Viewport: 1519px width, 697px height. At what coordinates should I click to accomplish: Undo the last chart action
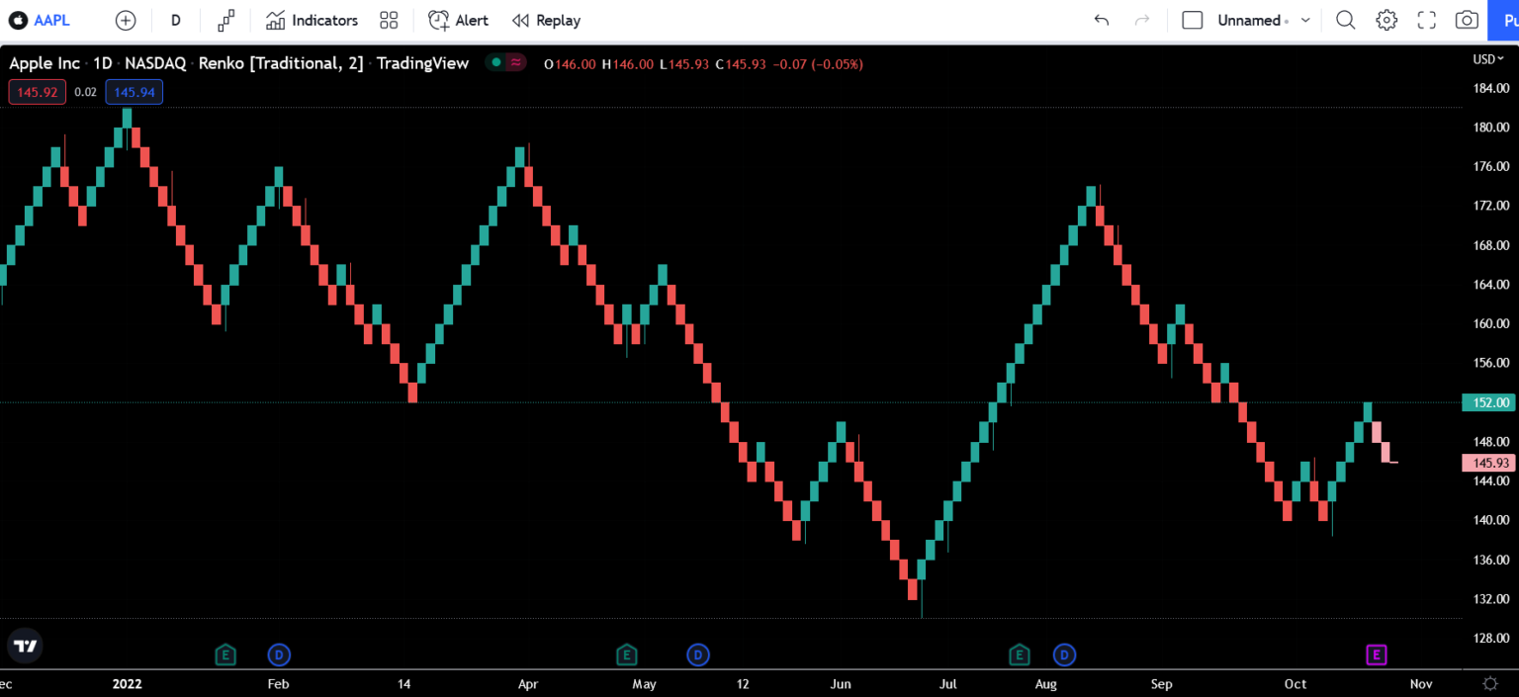pyautogui.click(x=1101, y=20)
